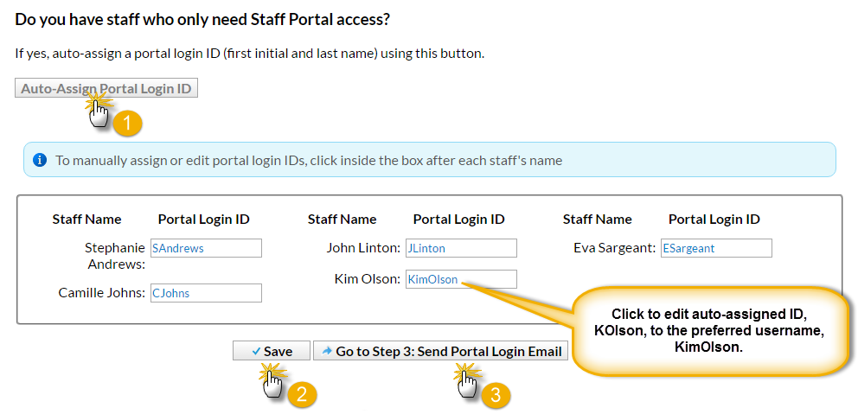Click the arrow icon on Go to Step 3
This screenshot has height=414, width=858.
click(327, 351)
